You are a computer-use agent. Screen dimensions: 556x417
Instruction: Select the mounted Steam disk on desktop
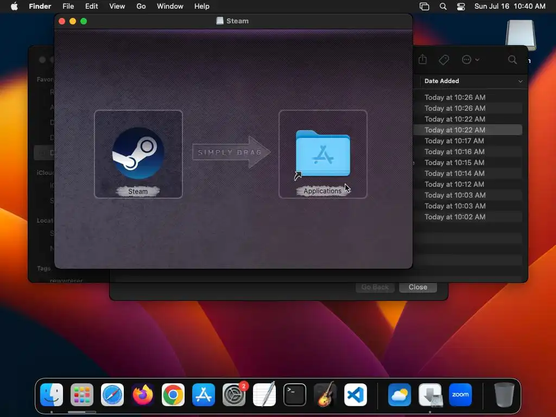(x=521, y=35)
